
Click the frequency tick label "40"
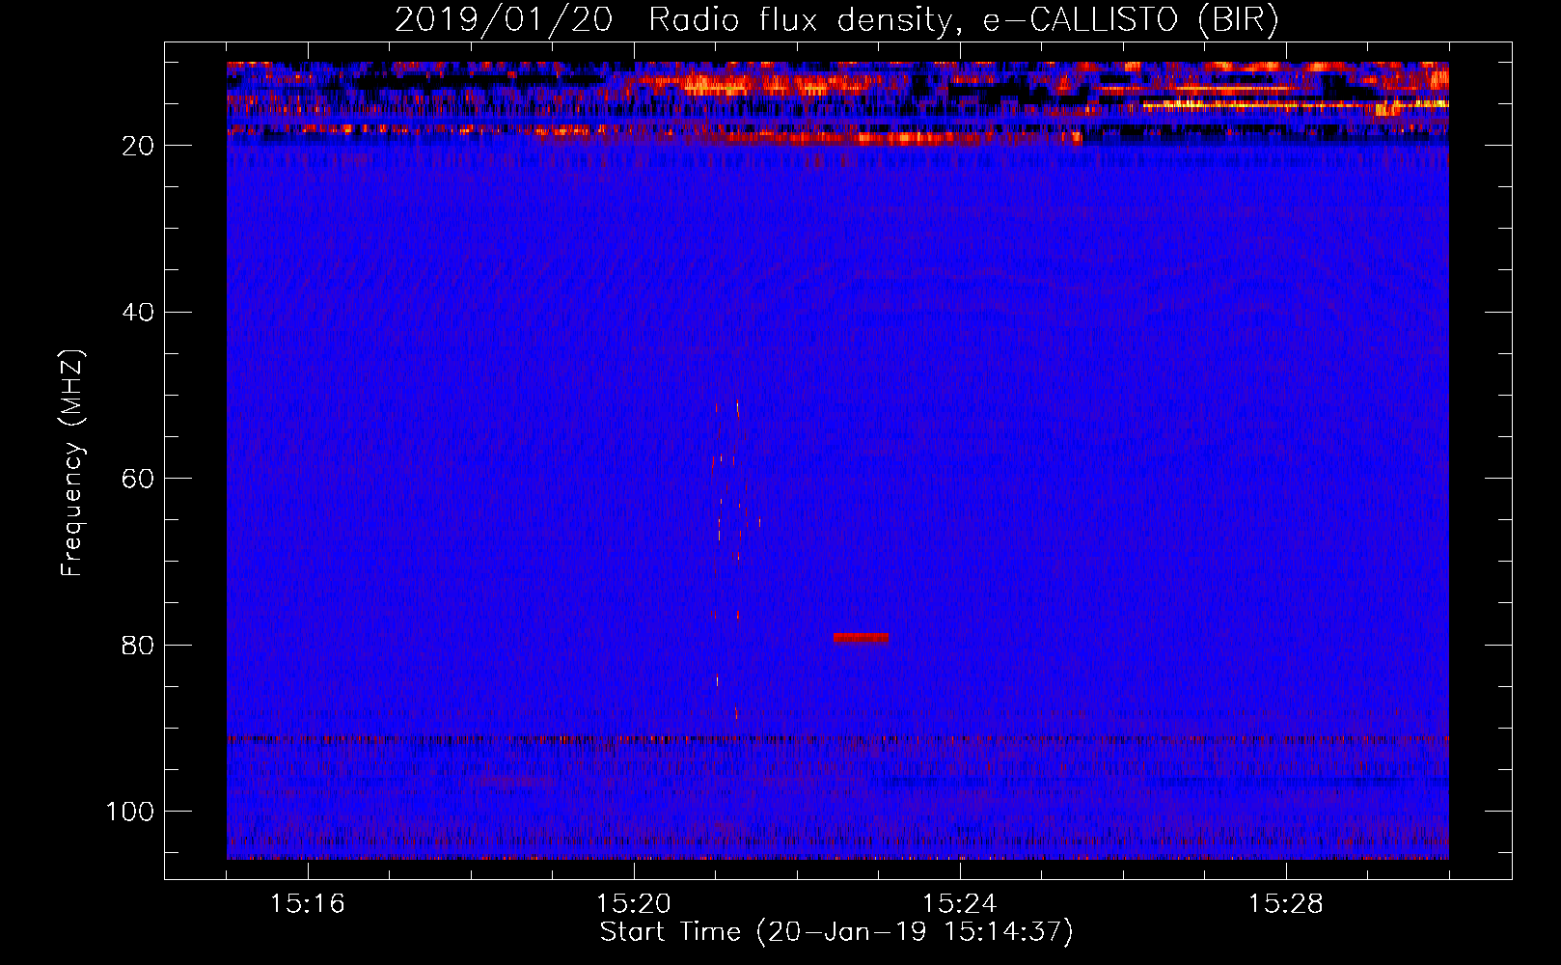(139, 312)
